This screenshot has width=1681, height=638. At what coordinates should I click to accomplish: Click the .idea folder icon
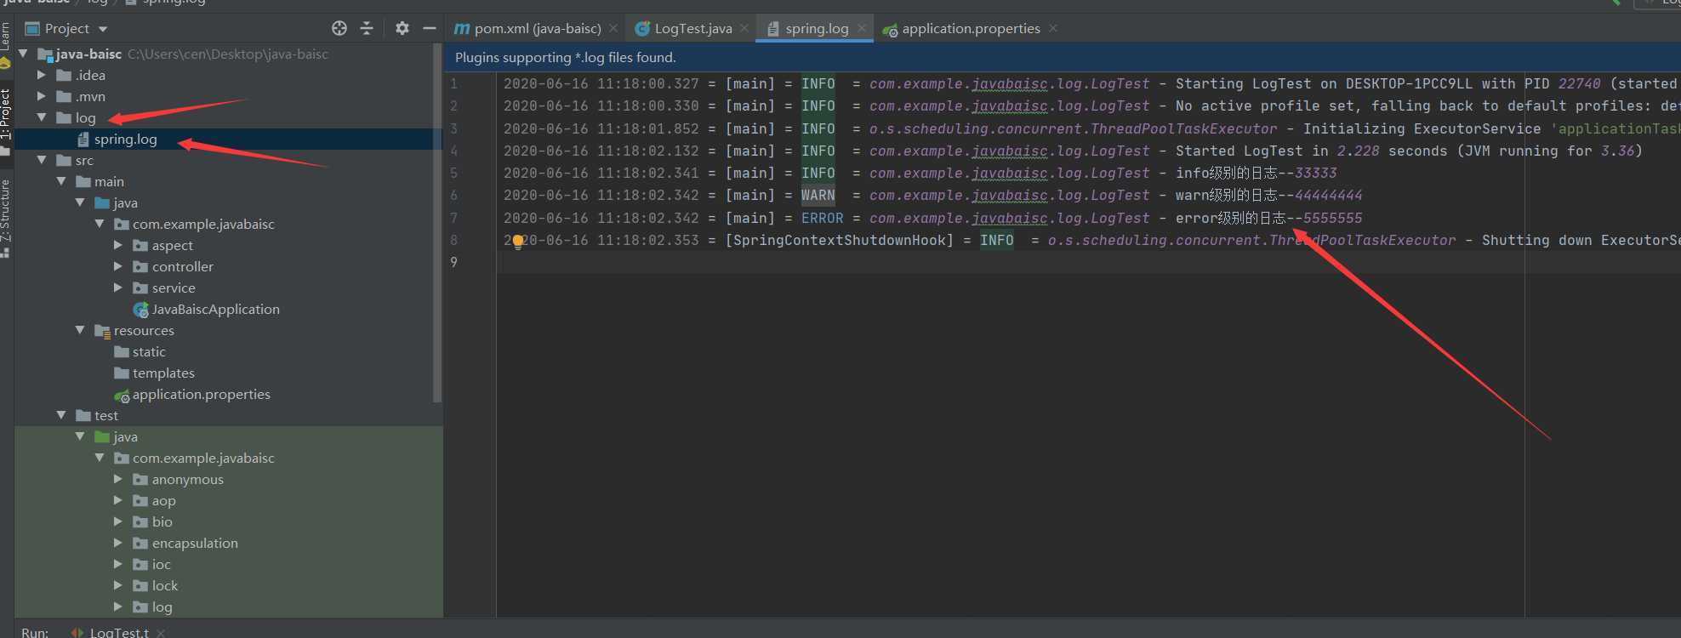click(x=64, y=75)
